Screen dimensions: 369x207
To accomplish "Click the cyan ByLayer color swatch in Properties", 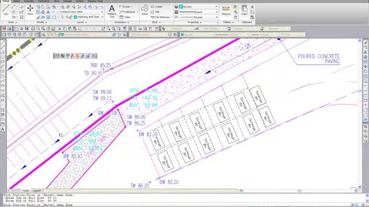I will coord(180,6).
